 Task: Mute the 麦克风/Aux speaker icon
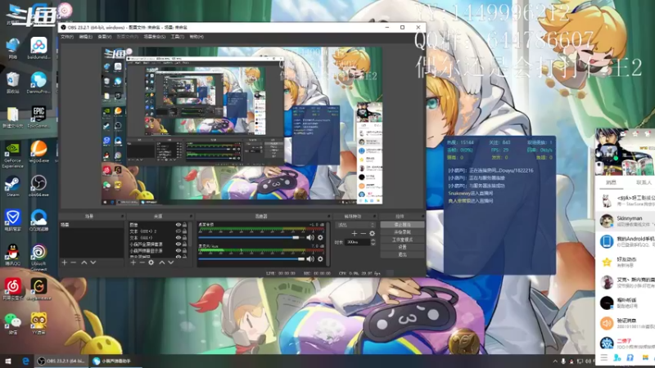(x=310, y=259)
